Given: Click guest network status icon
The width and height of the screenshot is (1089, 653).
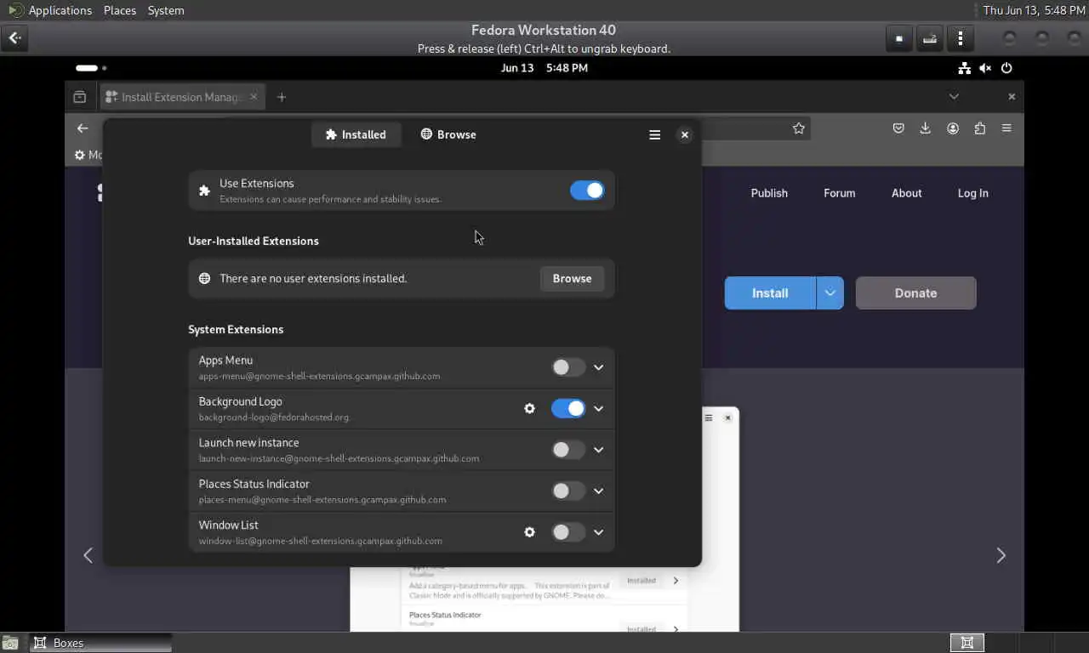Looking at the screenshot, I should pos(964,68).
